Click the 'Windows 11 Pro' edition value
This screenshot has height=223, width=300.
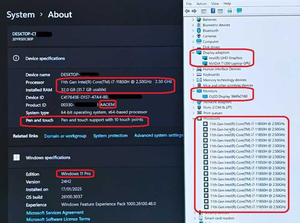tap(76, 174)
